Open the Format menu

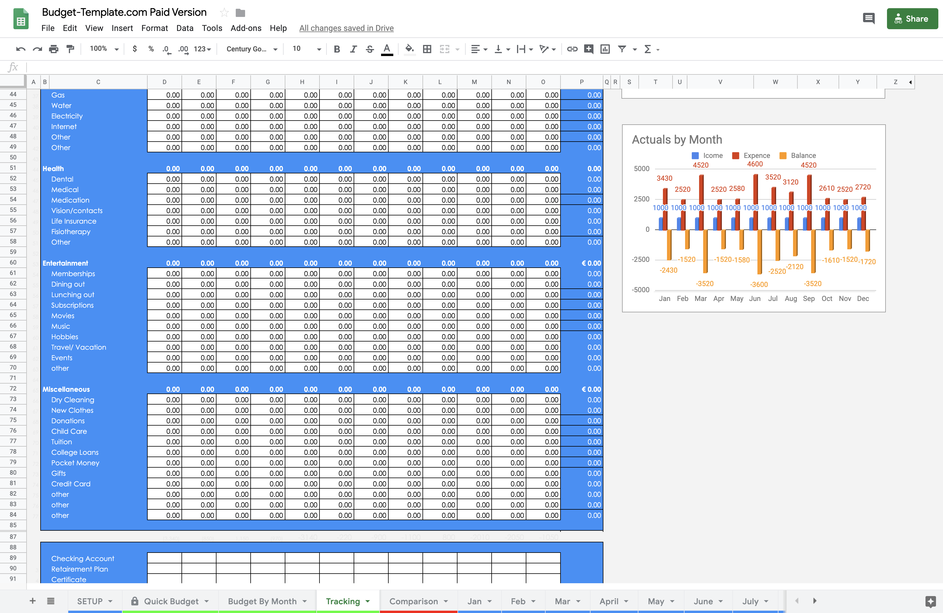155,28
